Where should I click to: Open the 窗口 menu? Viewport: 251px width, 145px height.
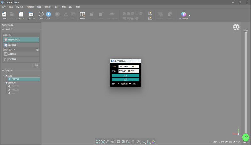pos(71,7)
